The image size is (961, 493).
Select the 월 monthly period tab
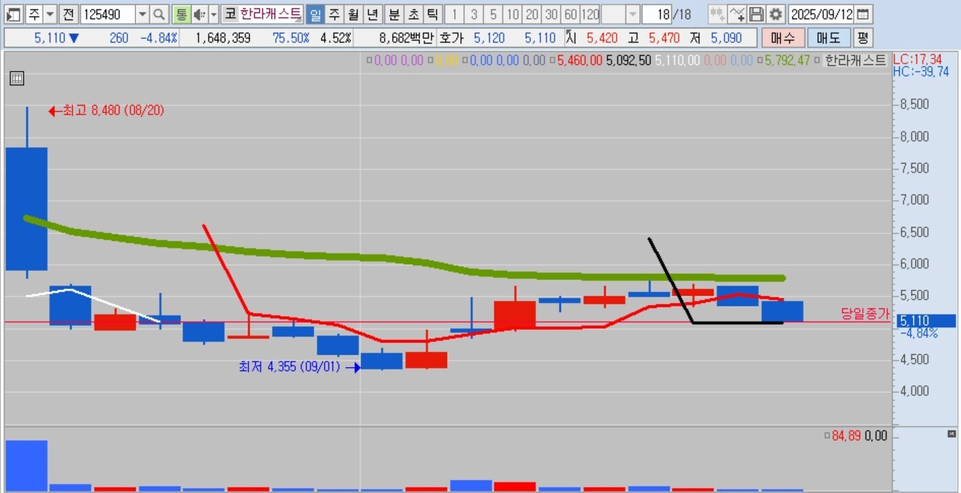click(353, 14)
